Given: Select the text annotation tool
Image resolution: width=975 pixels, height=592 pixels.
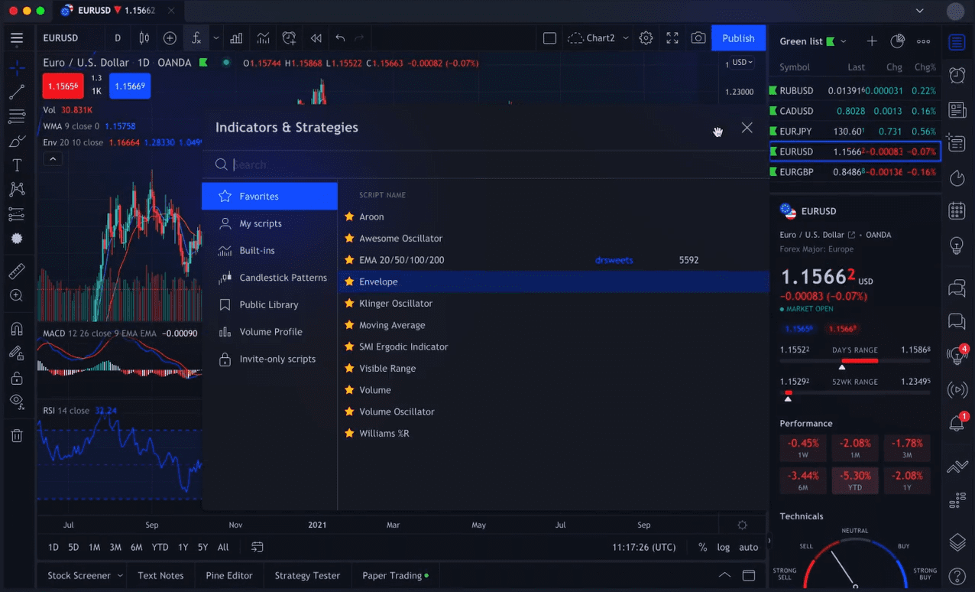Looking at the screenshot, I should (17, 165).
